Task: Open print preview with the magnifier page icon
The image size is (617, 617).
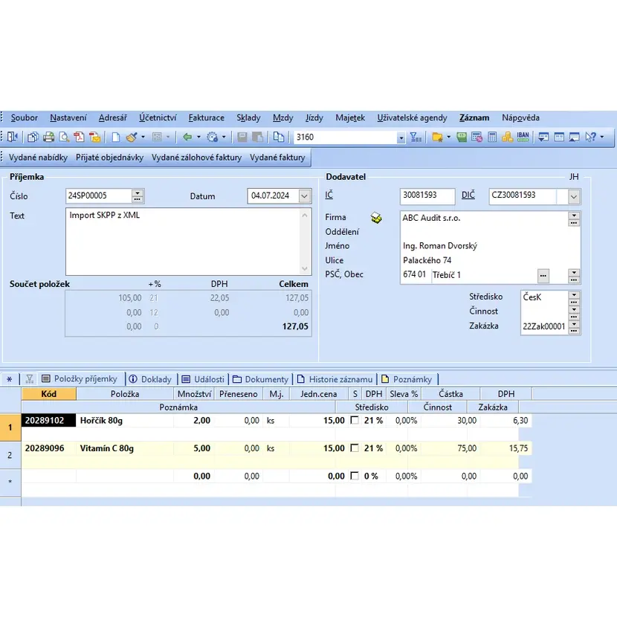Action: 65,137
